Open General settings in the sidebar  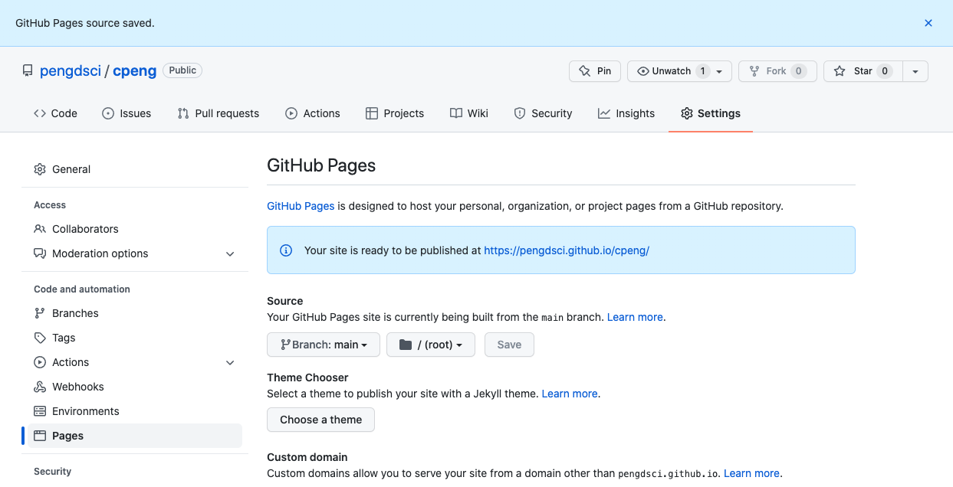(x=135, y=169)
